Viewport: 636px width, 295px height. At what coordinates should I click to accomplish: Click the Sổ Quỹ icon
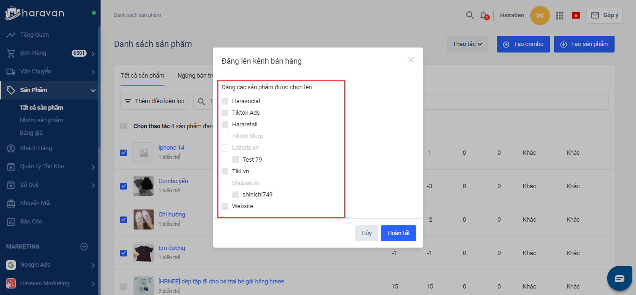click(x=11, y=185)
